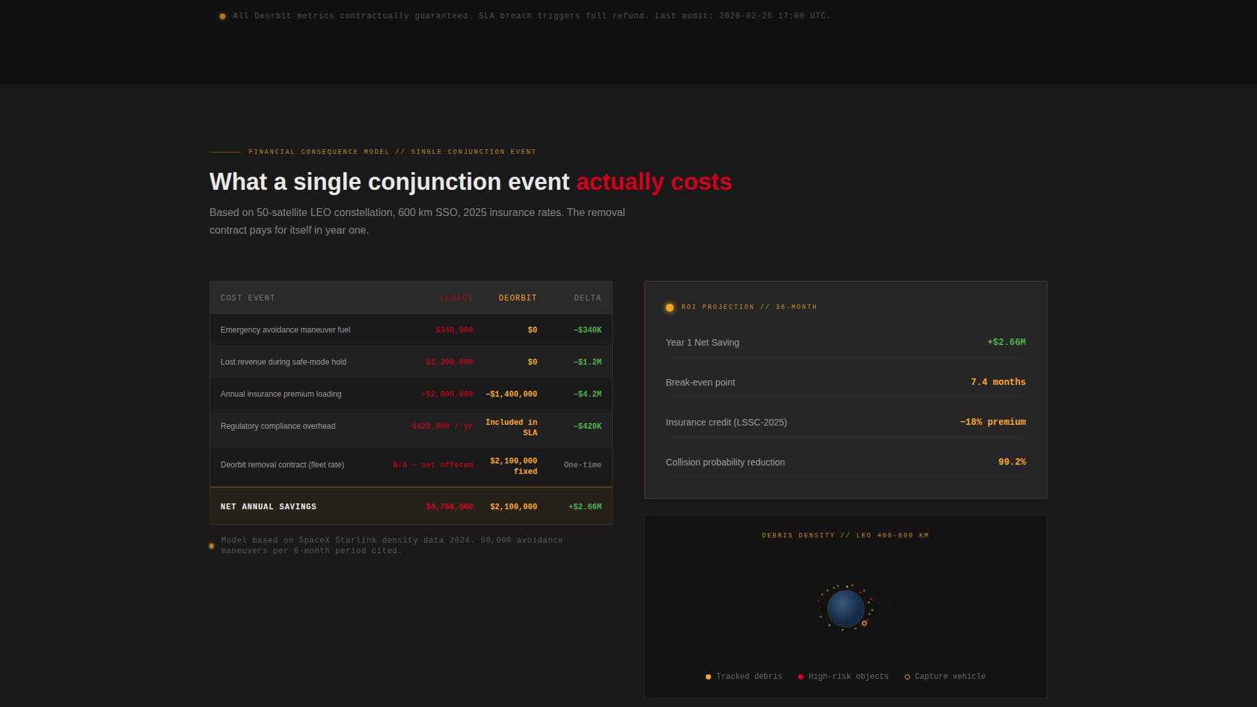Click the Capture vehicle ring legend icon
The image size is (1257, 707).
tap(907, 677)
